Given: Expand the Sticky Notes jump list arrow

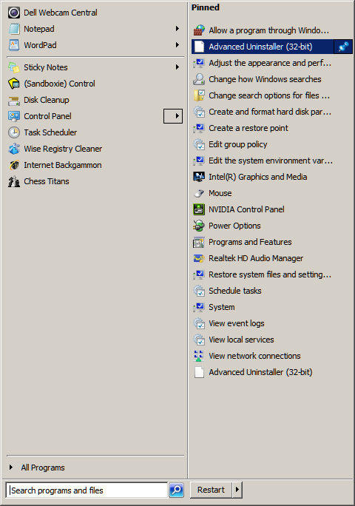Looking at the screenshot, I should [177, 67].
